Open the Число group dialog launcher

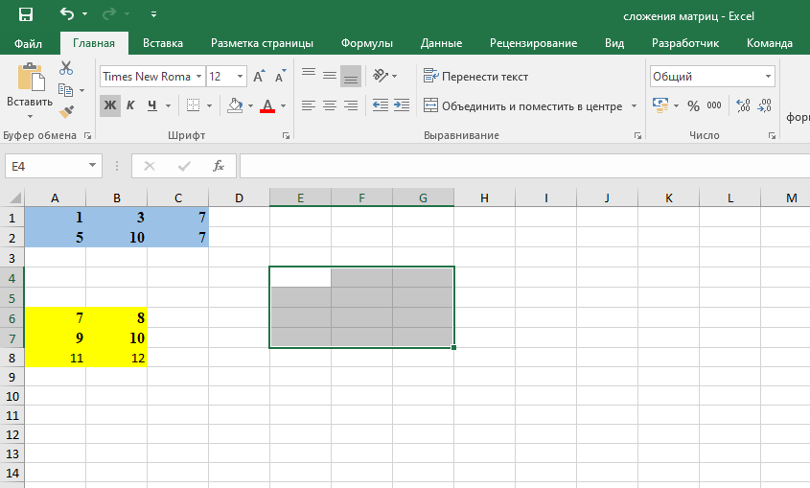pos(772,136)
